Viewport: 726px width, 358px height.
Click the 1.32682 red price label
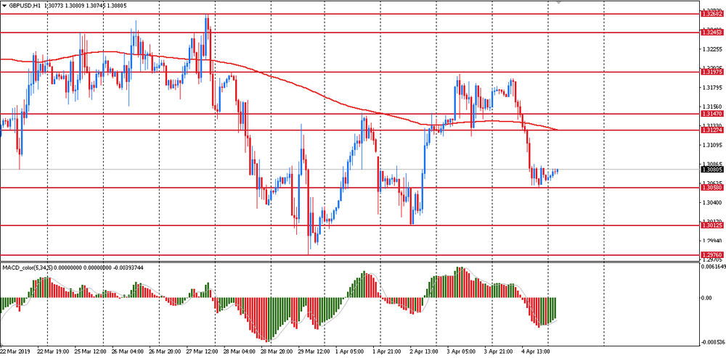tap(712, 14)
